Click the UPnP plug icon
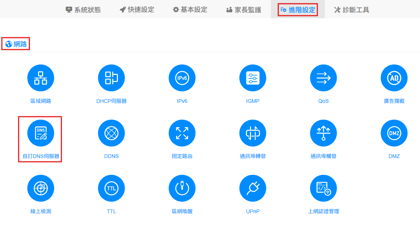This screenshot has height=227, width=420. coord(253,188)
